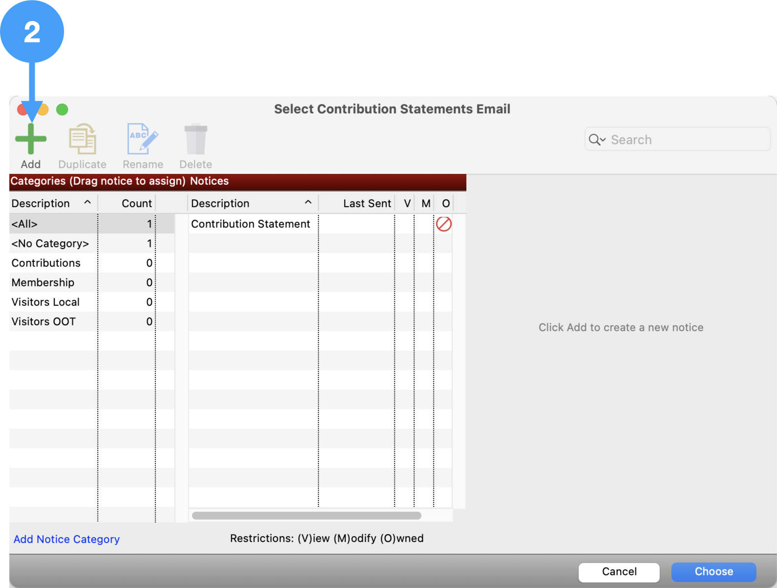Click the Delete trash can icon
Screen dimensions: 777x588
click(196, 139)
